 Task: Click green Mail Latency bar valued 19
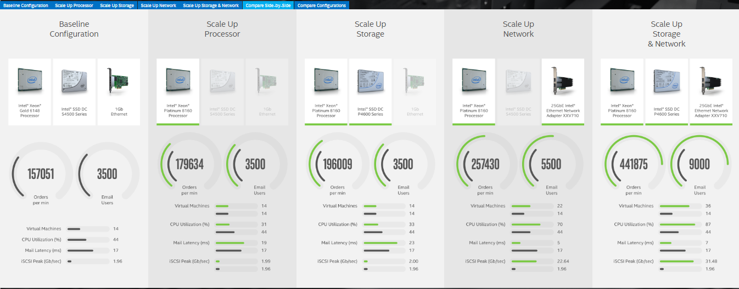point(236,242)
